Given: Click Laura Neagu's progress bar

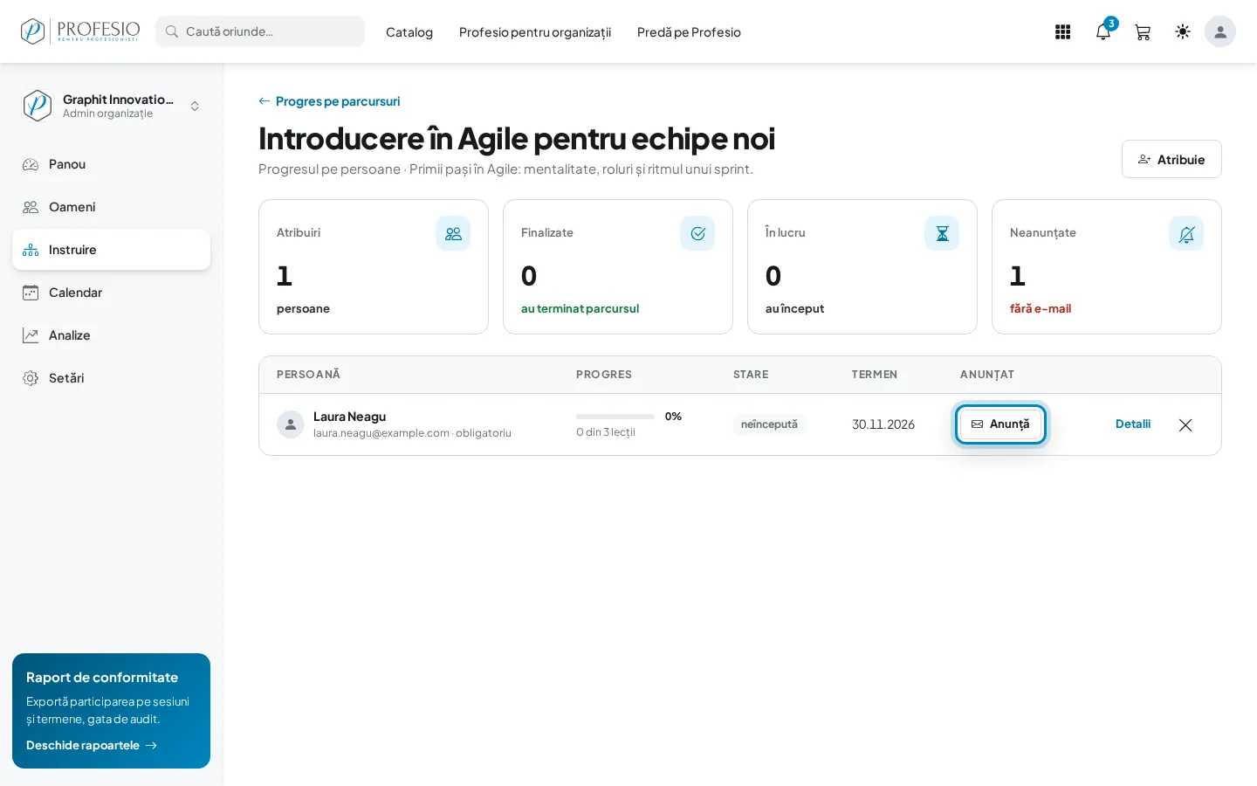Looking at the screenshot, I should tap(615, 417).
